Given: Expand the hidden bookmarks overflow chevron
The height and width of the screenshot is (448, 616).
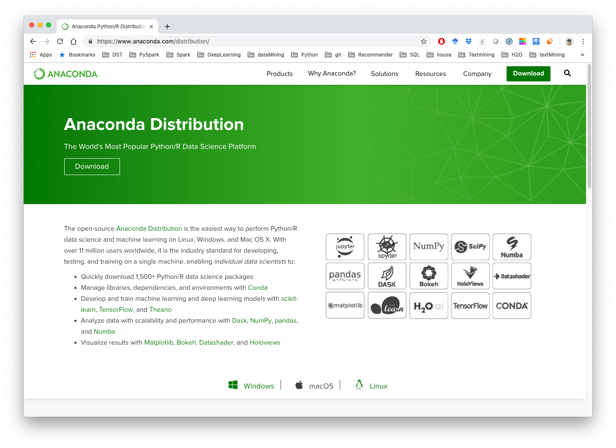Looking at the screenshot, I should tap(583, 54).
